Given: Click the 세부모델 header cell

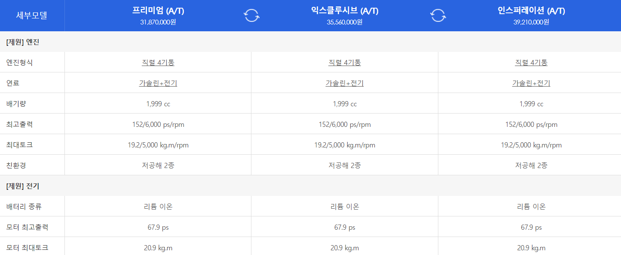Looking at the screenshot, I should (32, 15).
